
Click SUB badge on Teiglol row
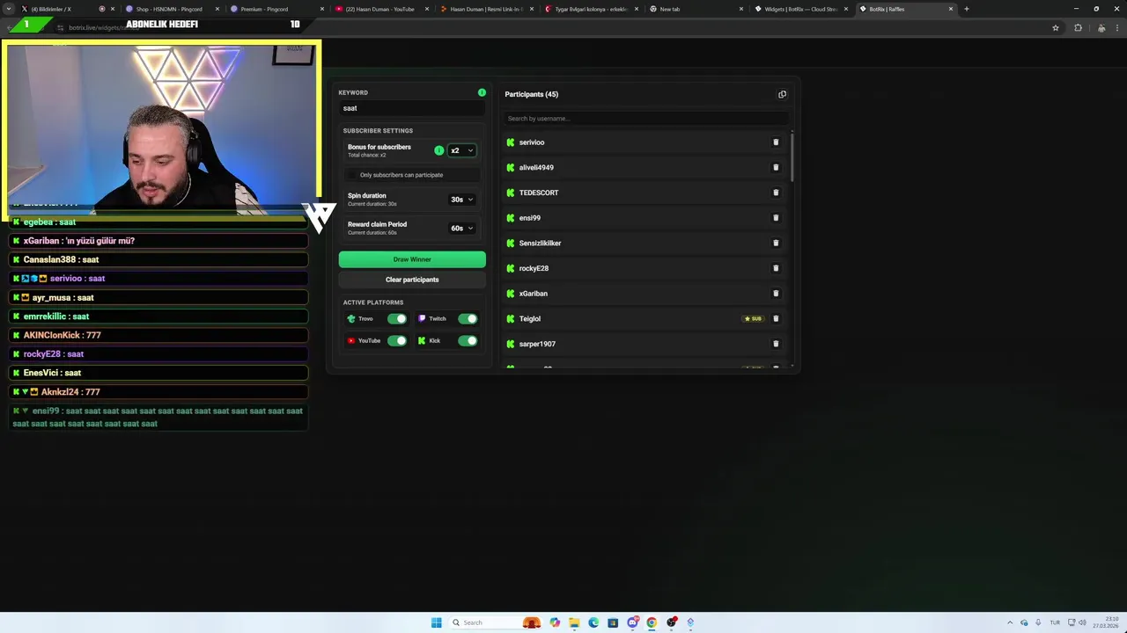(753, 318)
